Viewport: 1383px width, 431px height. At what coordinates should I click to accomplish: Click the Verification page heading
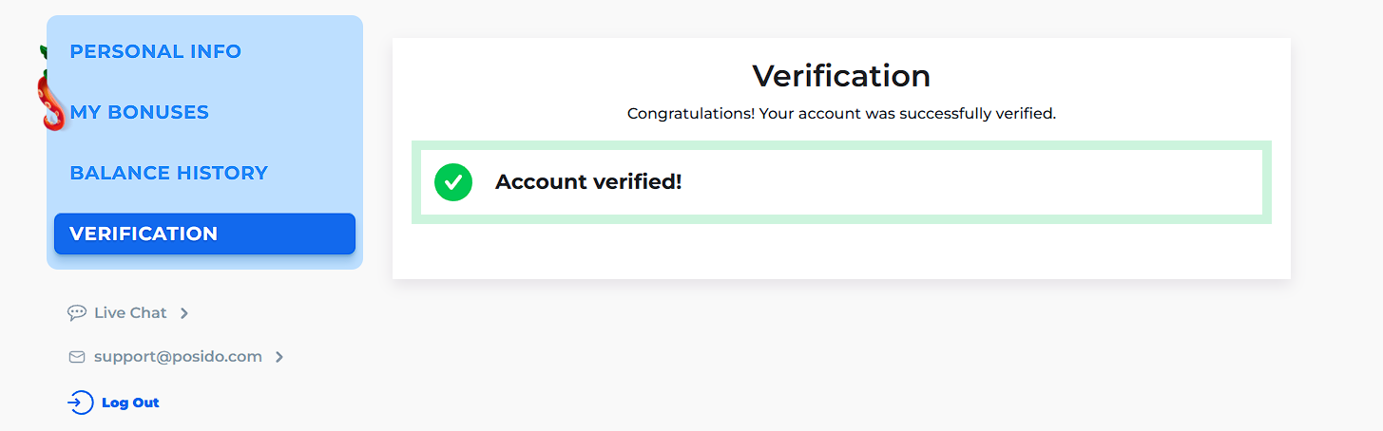(x=841, y=76)
